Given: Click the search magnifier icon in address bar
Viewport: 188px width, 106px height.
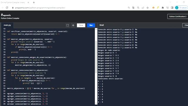Looking at the screenshot, I should 129,8.
